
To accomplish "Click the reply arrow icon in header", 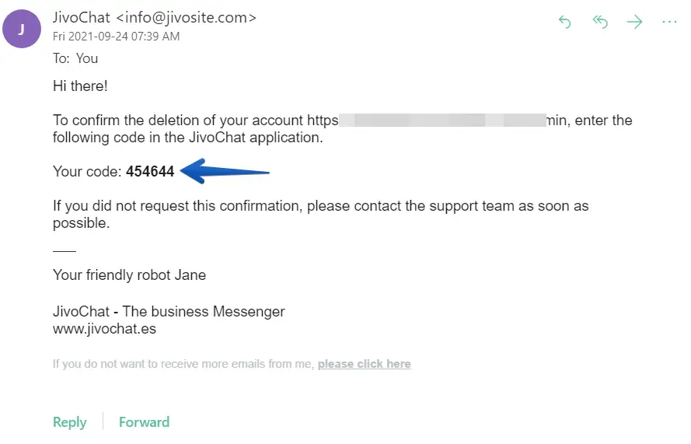I will pyautogui.click(x=565, y=23).
